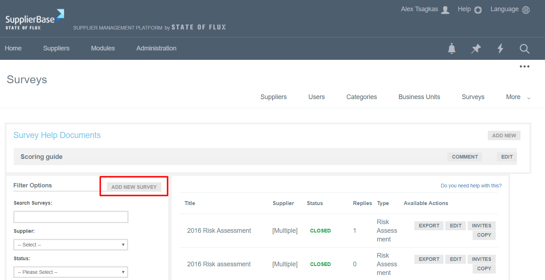Image resolution: width=545 pixels, height=280 pixels.
Task: Open the 'Do you need help with this?' link
Action: pyautogui.click(x=471, y=185)
